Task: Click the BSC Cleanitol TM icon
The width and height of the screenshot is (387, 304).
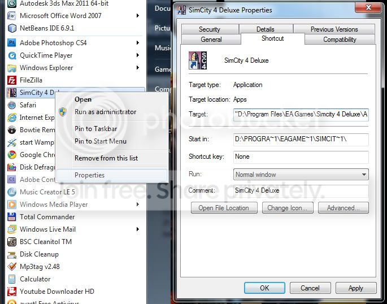Action: (x=12, y=242)
